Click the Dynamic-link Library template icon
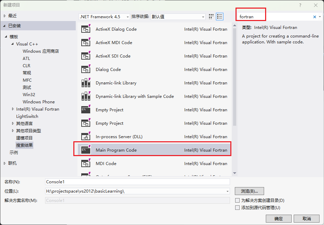Screen dimensions: 324x225 coord(85,83)
